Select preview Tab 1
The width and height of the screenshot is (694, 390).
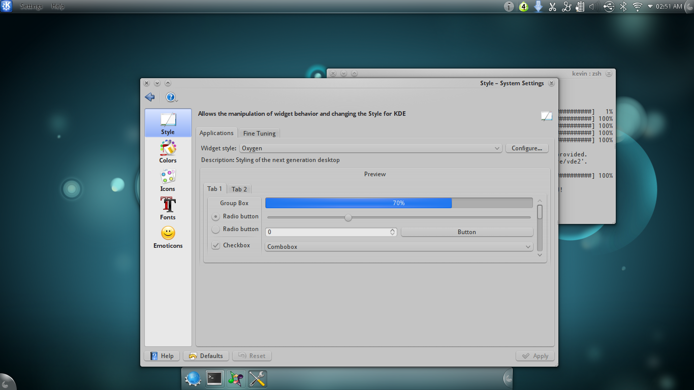coord(214,189)
